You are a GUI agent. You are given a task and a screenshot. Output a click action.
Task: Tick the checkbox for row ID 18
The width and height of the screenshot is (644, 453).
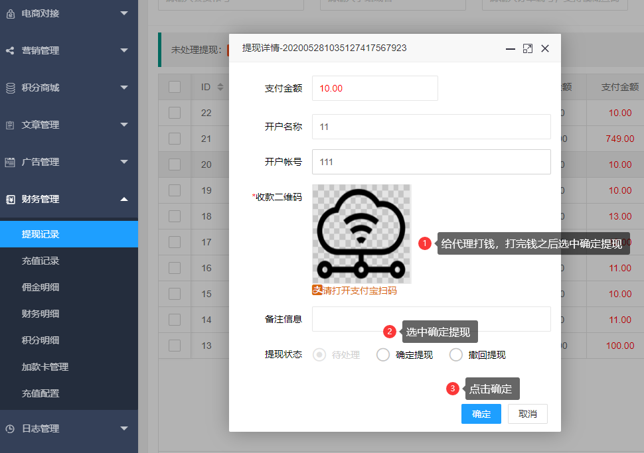tap(175, 216)
